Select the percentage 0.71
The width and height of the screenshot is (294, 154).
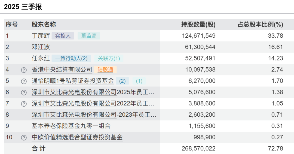[277, 115]
